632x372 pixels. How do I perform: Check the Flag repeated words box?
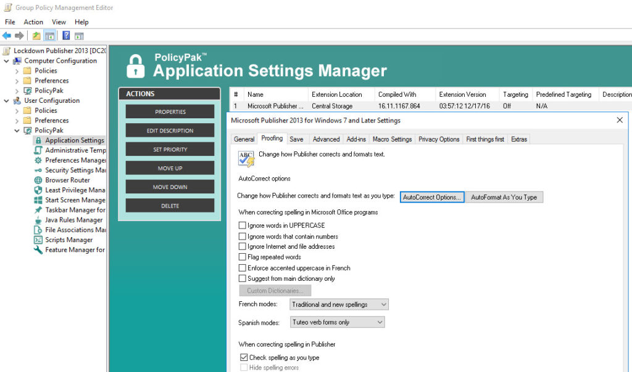(x=242, y=257)
